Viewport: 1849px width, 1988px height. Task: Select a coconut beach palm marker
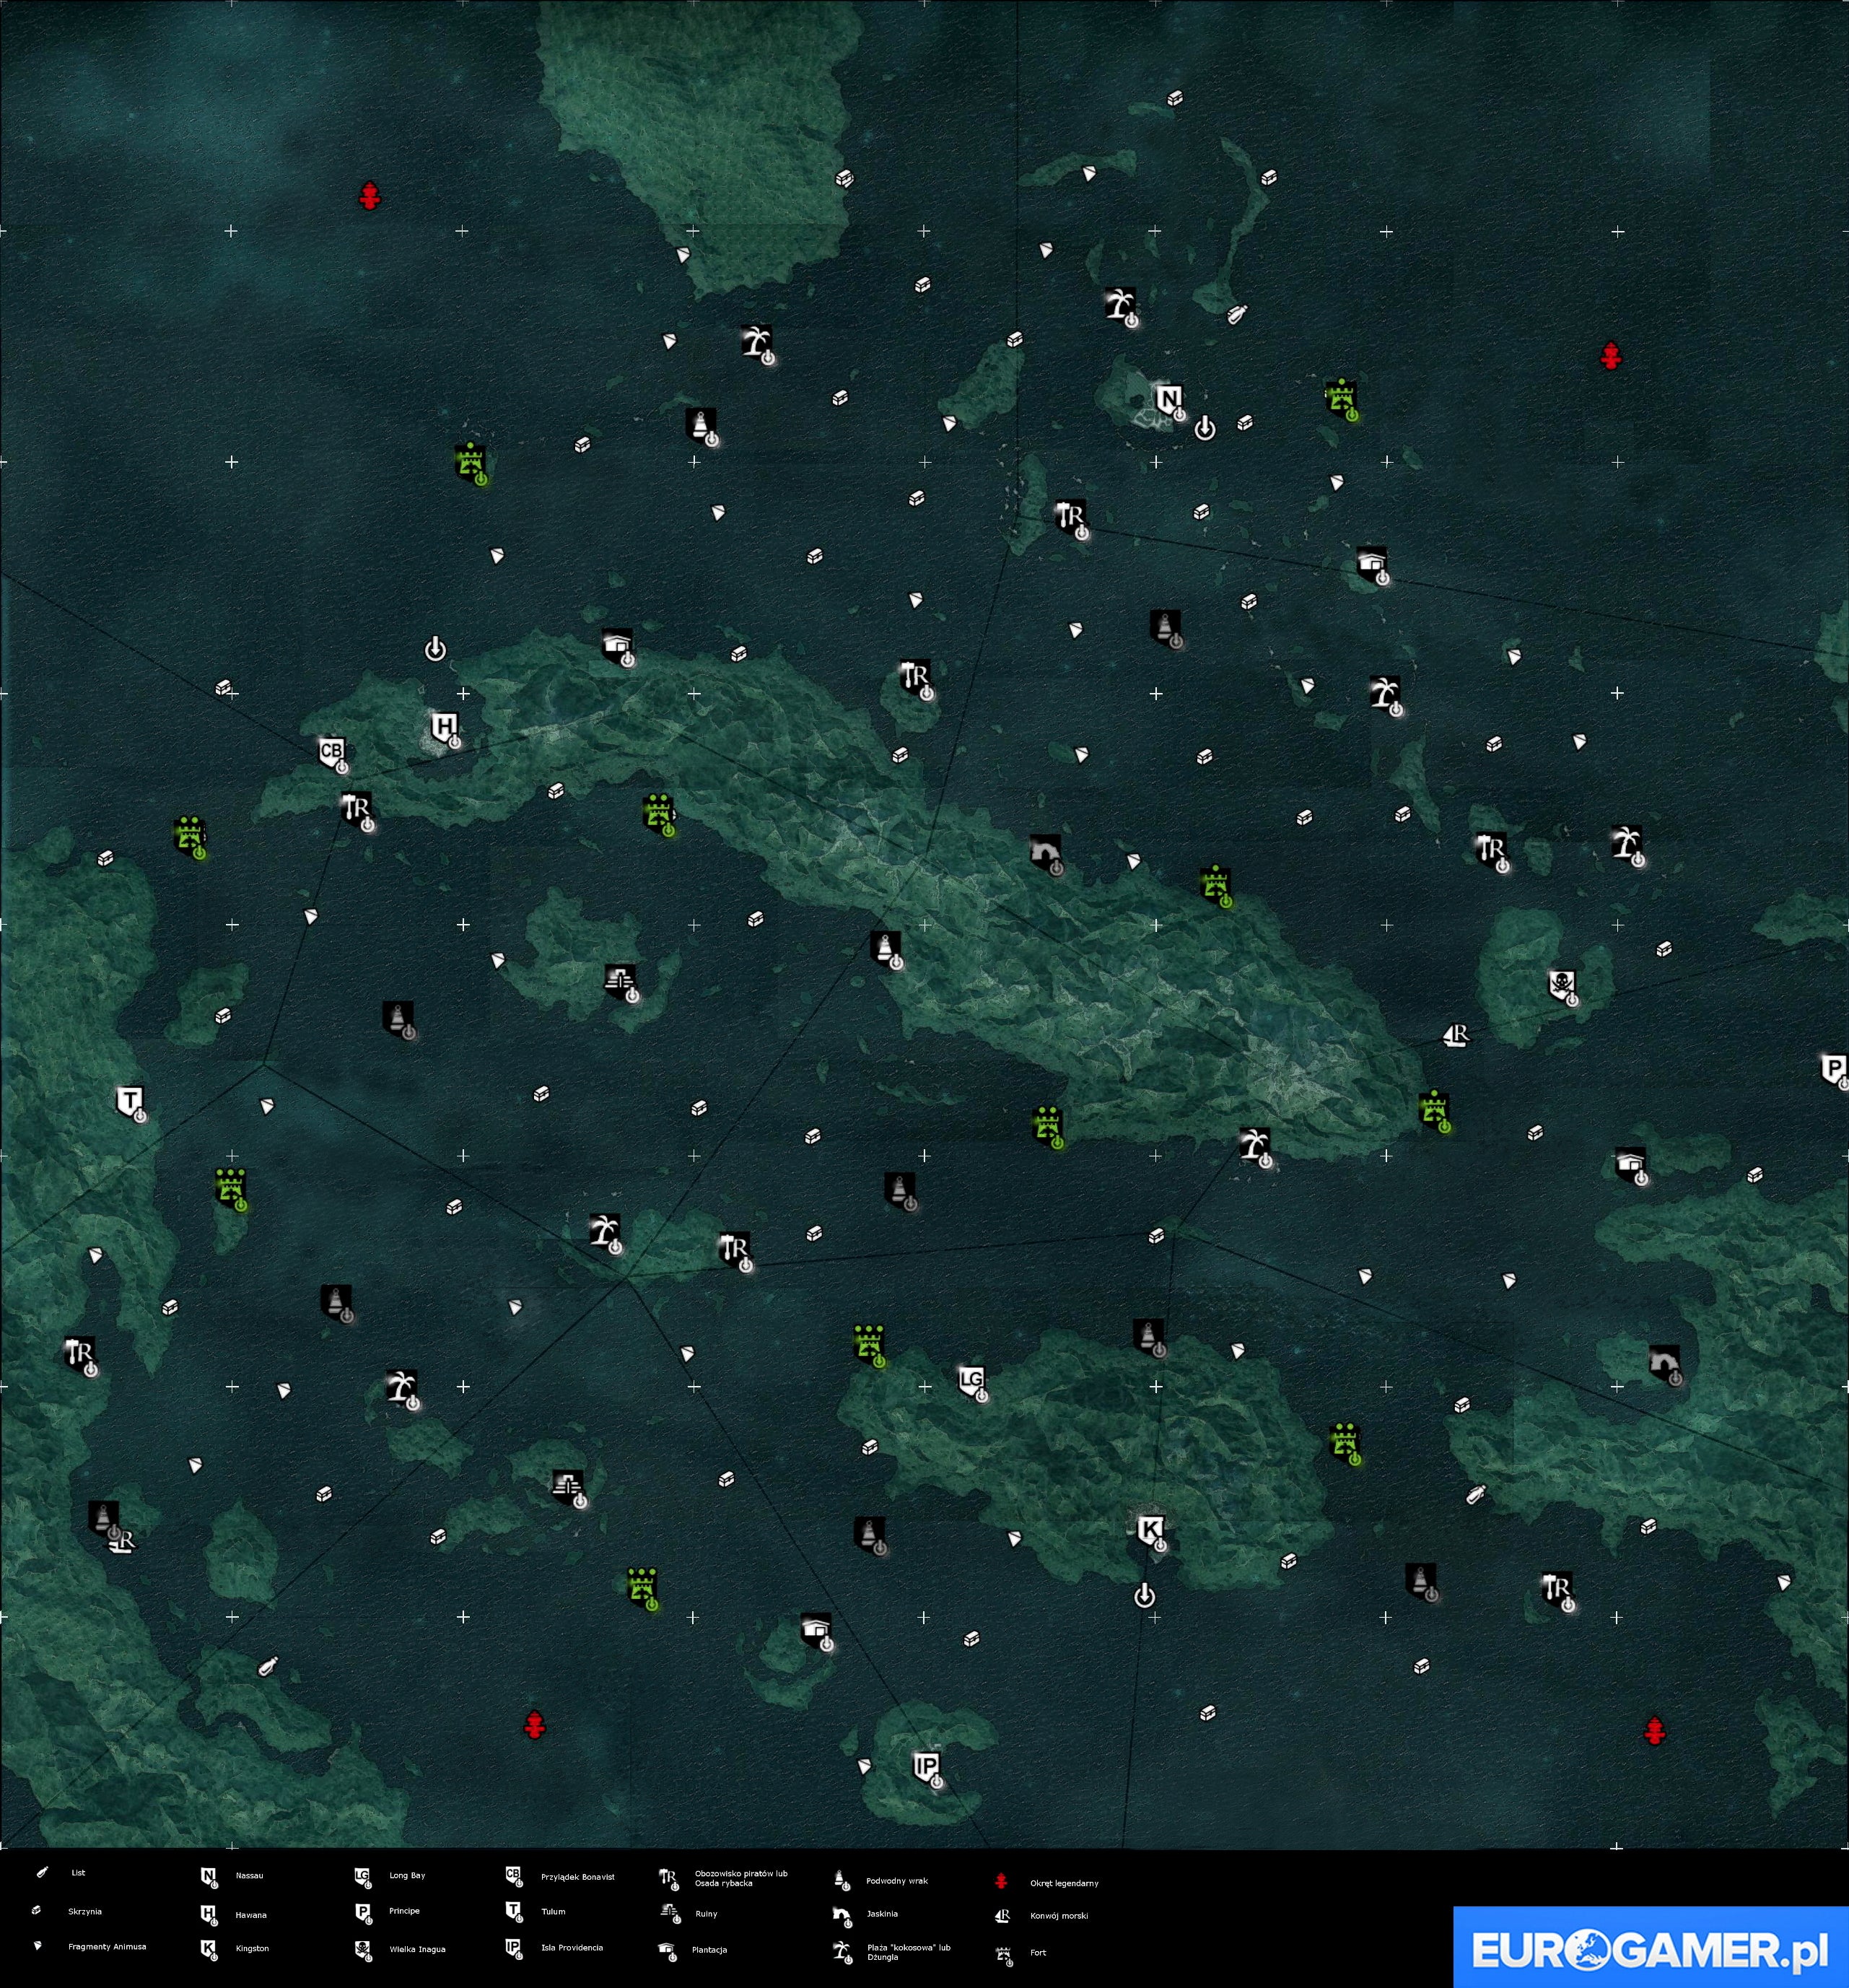755,344
